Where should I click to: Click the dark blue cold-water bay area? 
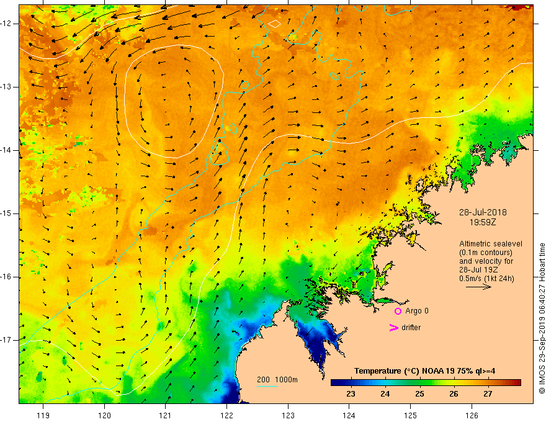point(319,343)
